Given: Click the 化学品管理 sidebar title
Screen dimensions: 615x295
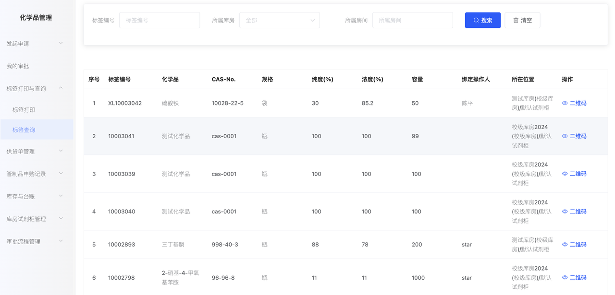Looking at the screenshot, I should (x=36, y=18).
